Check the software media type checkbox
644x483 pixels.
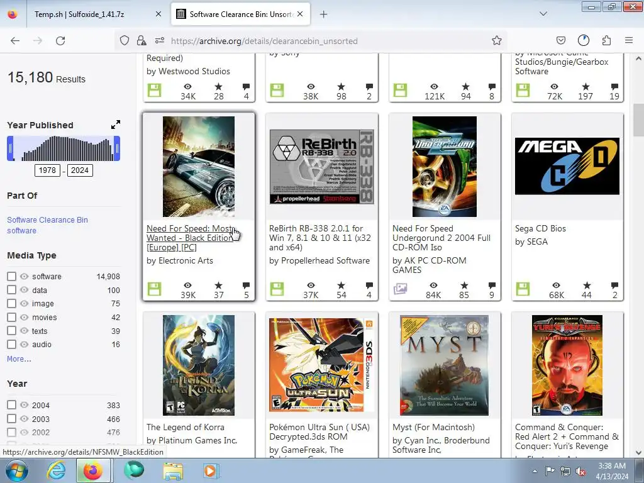[11, 277]
